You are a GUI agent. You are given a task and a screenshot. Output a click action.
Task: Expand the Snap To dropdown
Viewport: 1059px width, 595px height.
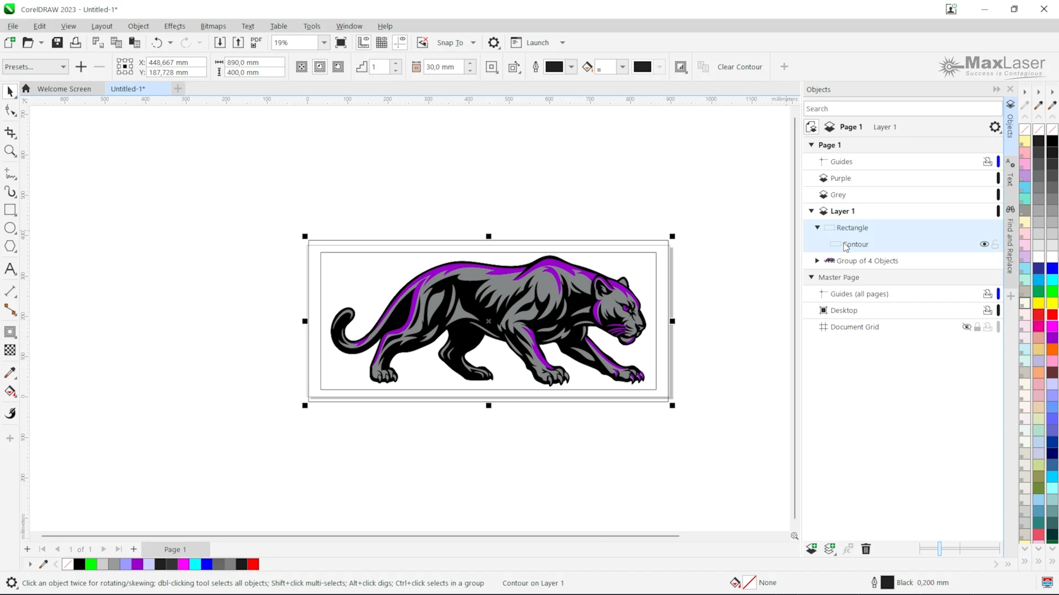473,42
